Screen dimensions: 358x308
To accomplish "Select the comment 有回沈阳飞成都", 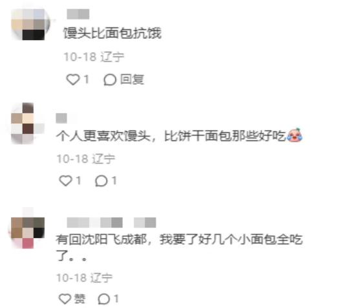I will pos(179,247).
